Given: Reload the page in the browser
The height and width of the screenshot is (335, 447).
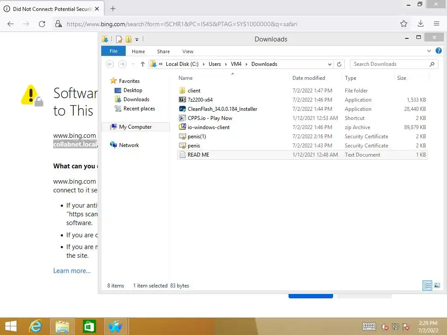Looking at the screenshot, I should click(42, 24).
